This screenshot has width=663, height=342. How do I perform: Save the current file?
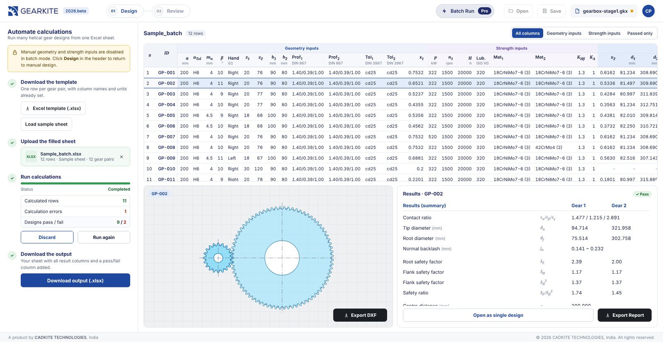click(x=552, y=11)
